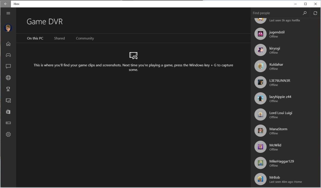
Task: Open the hamburger navigation menu
Action: 8,13
